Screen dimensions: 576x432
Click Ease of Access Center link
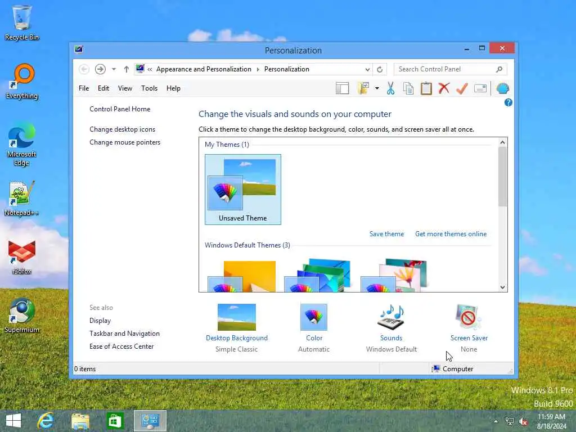point(121,346)
